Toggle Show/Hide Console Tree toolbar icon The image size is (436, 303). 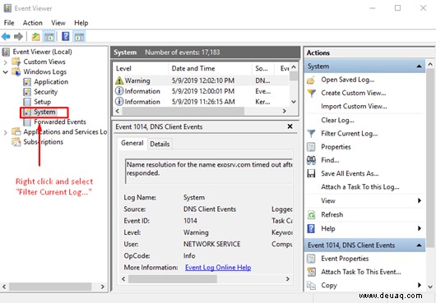(49, 36)
